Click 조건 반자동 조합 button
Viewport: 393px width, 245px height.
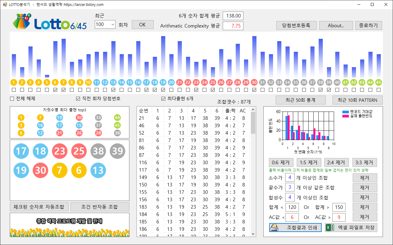click(100, 207)
